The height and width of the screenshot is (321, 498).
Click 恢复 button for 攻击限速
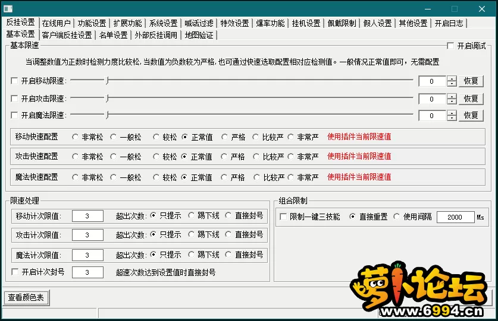pyautogui.click(x=471, y=98)
